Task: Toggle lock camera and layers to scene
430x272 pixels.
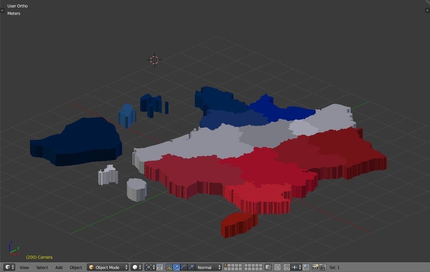Action: click(x=268, y=267)
